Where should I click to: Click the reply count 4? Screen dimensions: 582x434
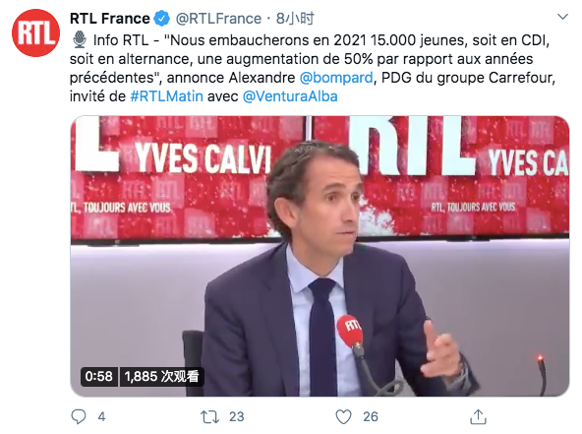(x=101, y=417)
